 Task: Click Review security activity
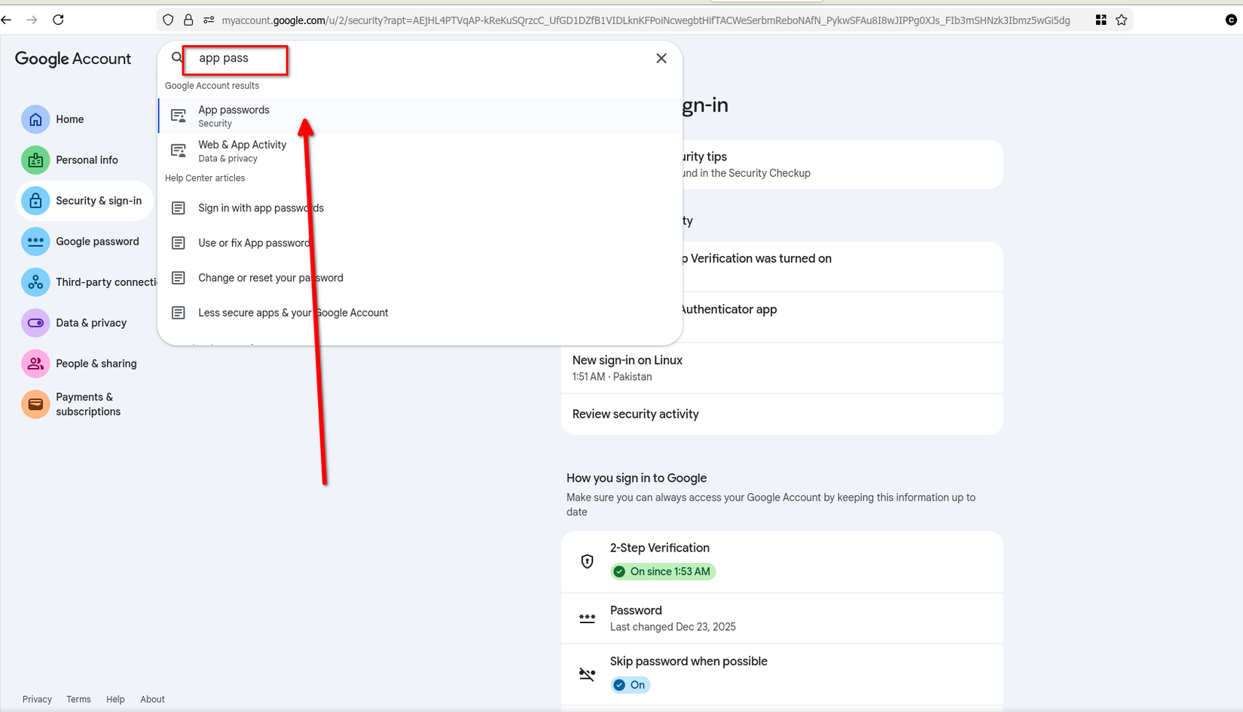click(782, 414)
